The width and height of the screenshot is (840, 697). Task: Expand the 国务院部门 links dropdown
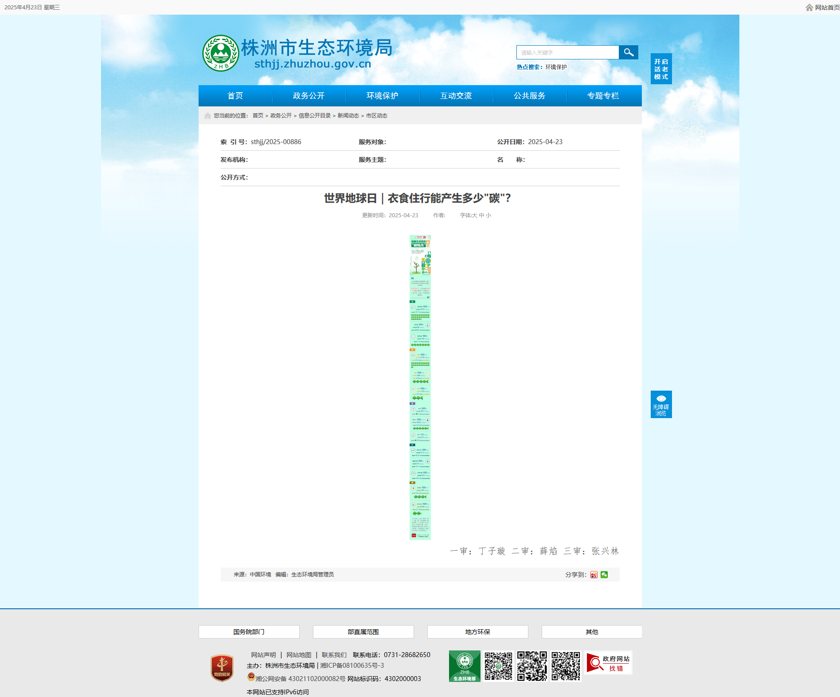tap(249, 632)
